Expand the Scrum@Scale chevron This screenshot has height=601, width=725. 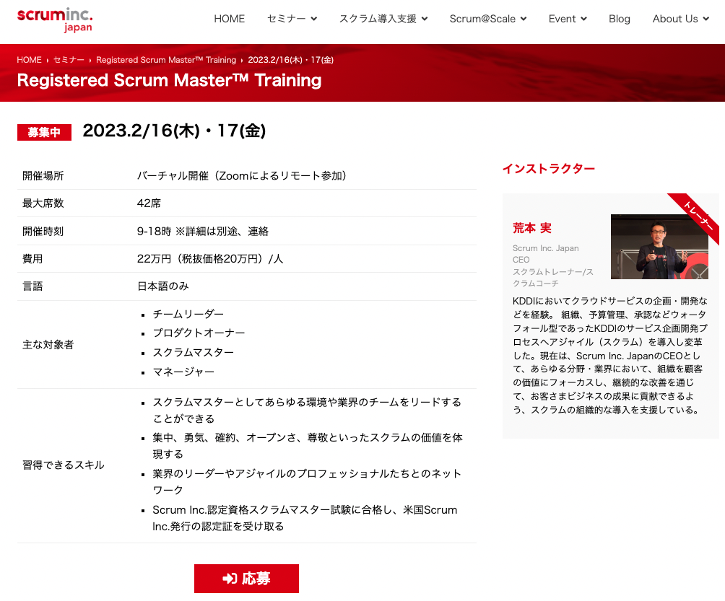click(x=524, y=19)
